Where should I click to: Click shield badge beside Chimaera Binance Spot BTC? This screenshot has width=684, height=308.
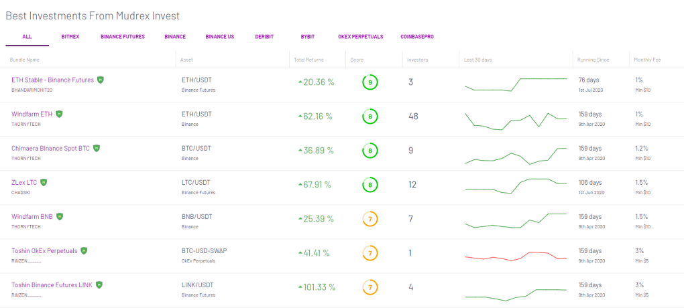(x=97, y=148)
